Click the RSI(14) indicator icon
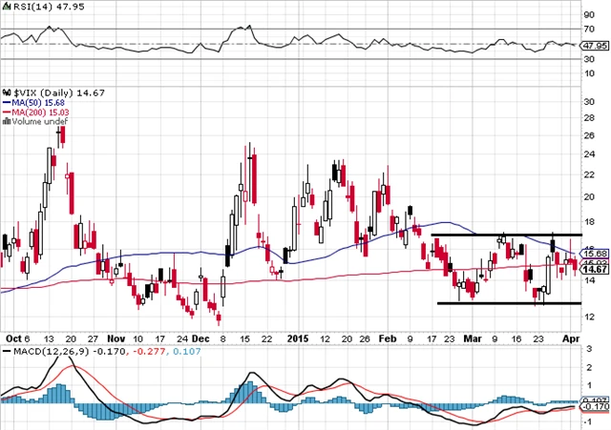The image size is (611, 430). pyautogui.click(x=6, y=6)
